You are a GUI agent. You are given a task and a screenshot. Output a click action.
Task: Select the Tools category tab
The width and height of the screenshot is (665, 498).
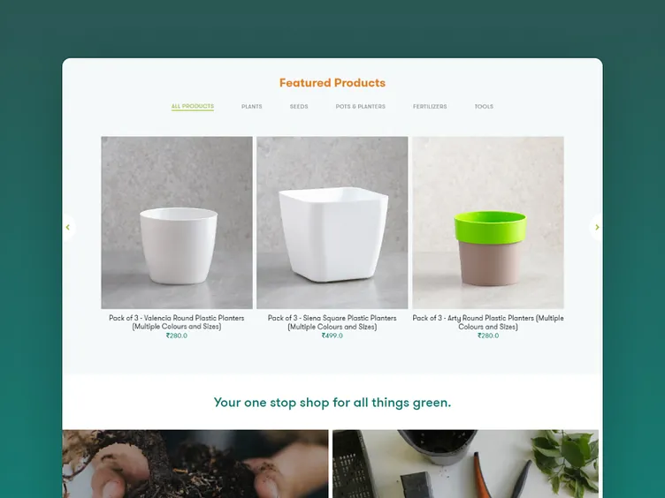tap(484, 106)
